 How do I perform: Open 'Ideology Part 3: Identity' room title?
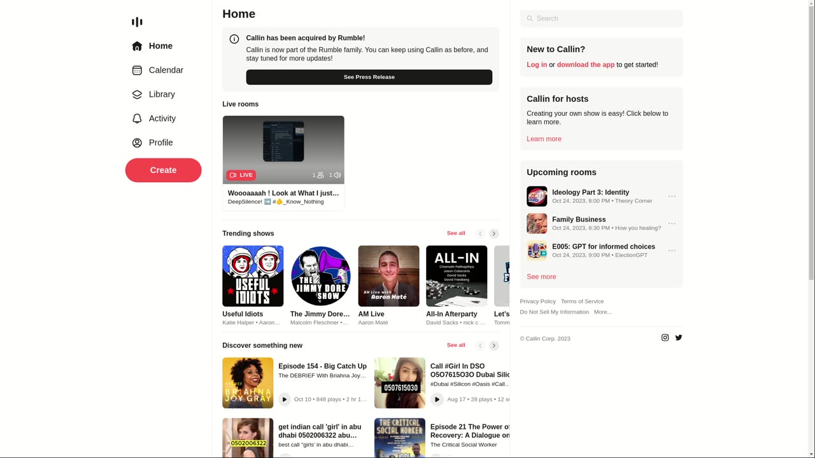590,192
